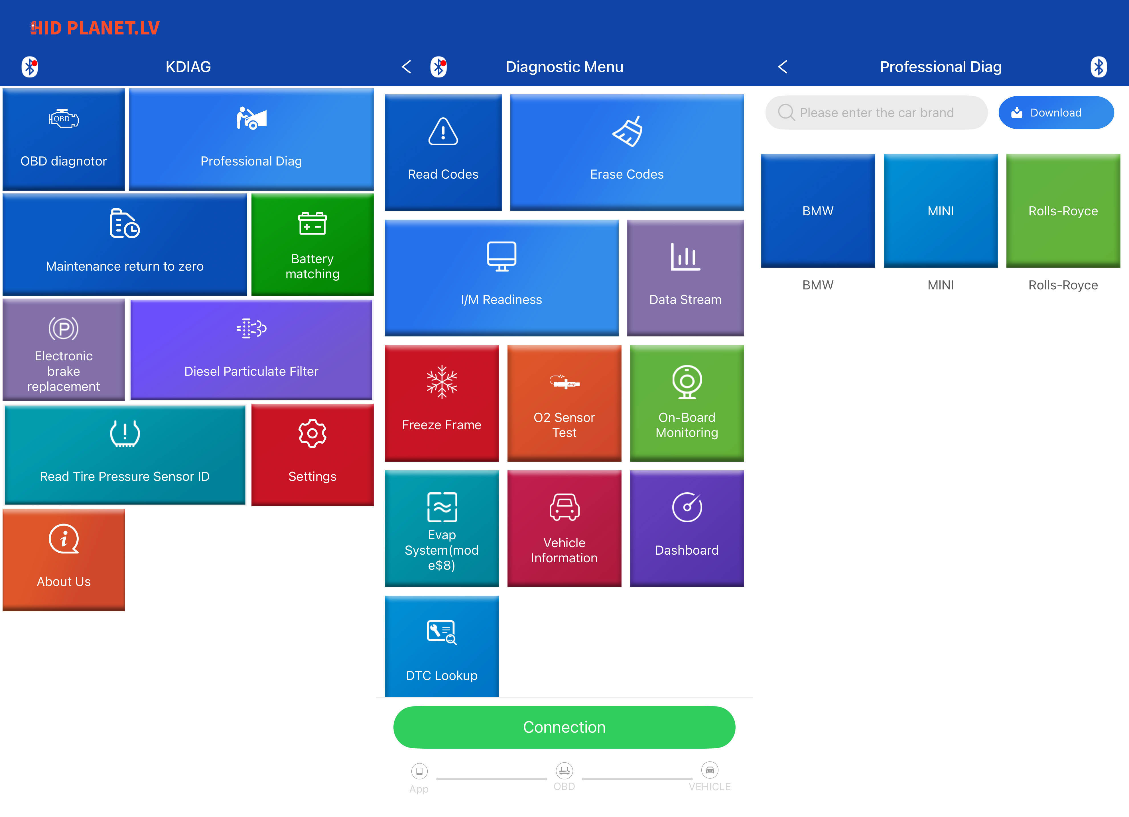The height and width of the screenshot is (817, 1129).
Task: Open the Battery matching tile
Action: click(x=312, y=245)
